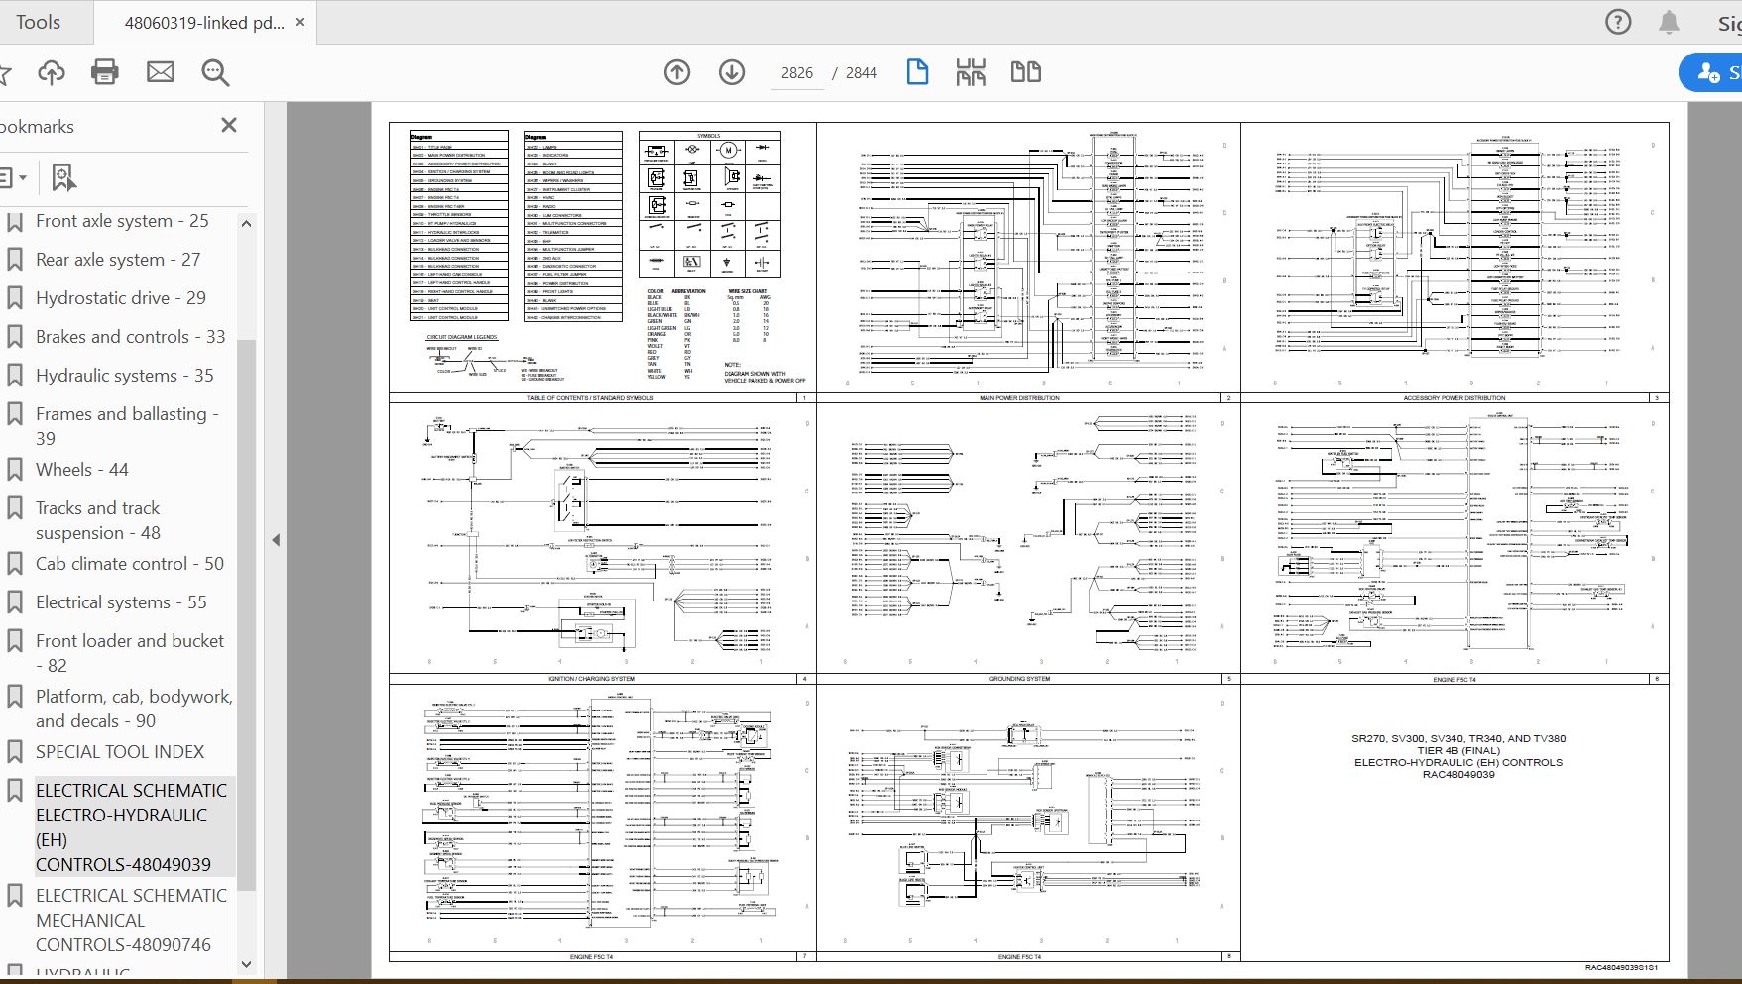The width and height of the screenshot is (1742, 984).
Task: Select the 48060319-linked pdf tab
Action: pyautogui.click(x=203, y=22)
